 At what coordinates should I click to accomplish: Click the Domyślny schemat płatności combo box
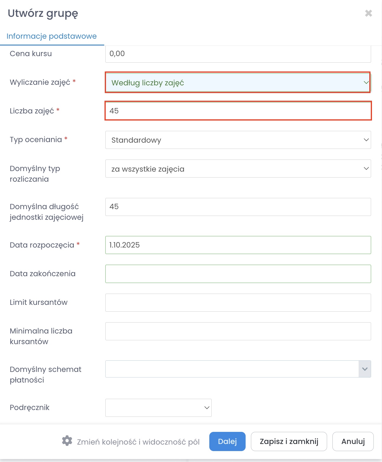point(232,369)
